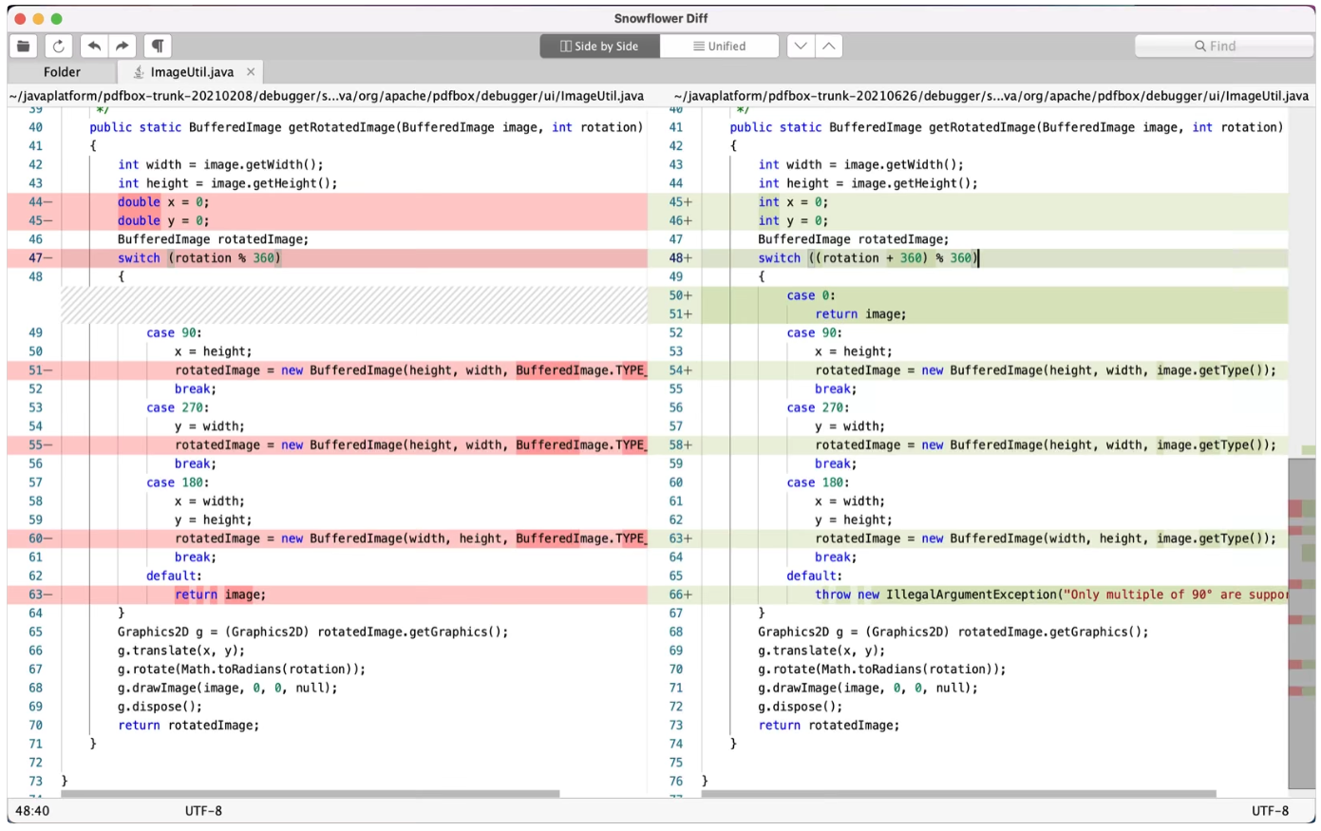Image resolution: width=1321 pixels, height=831 pixels.
Task: Click left 'g.translate(x, y);' line
Action: (181, 651)
